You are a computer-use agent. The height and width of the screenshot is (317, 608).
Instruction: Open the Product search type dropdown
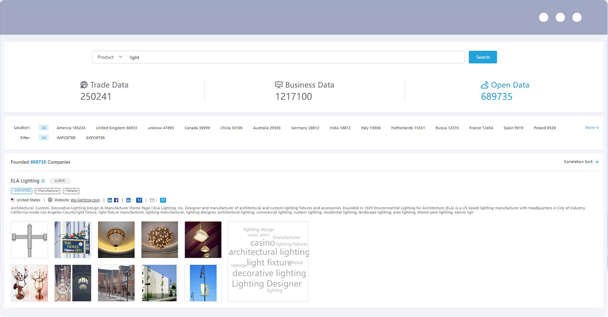click(x=109, y=57)
